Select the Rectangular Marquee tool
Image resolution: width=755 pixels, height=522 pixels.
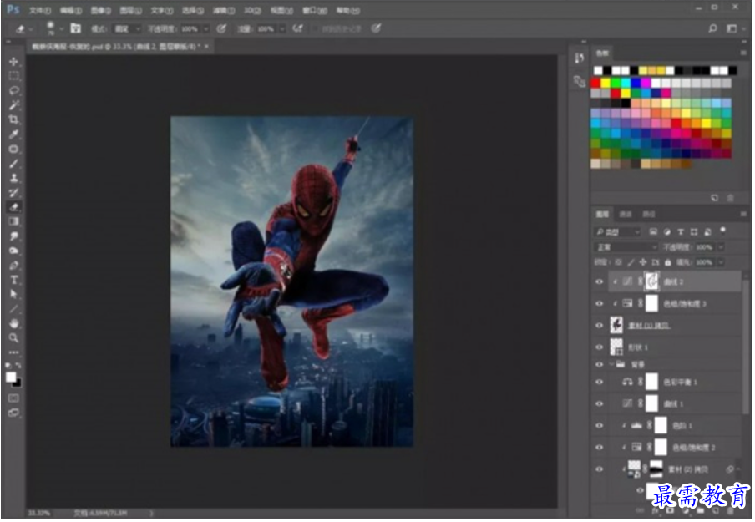pyautogui.click(x=13, y=76)
